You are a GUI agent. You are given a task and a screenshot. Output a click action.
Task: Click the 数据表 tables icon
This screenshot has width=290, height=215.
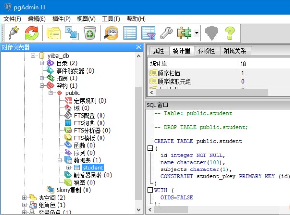68,160
